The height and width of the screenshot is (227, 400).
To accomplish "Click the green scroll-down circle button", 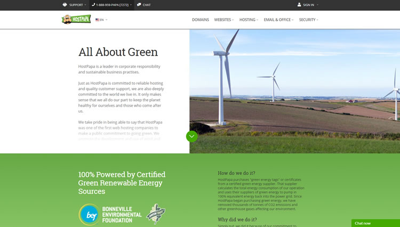I will coord(192,136).
